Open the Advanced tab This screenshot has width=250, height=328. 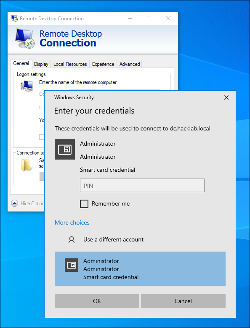click(x=130, y=64)
